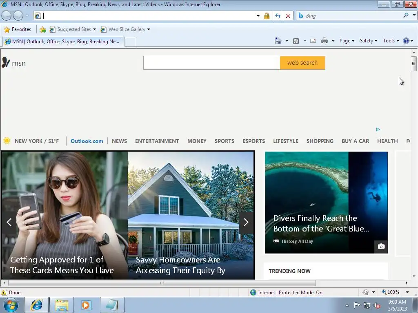Expand the Suggested Sites dropdown

[94, 29]
